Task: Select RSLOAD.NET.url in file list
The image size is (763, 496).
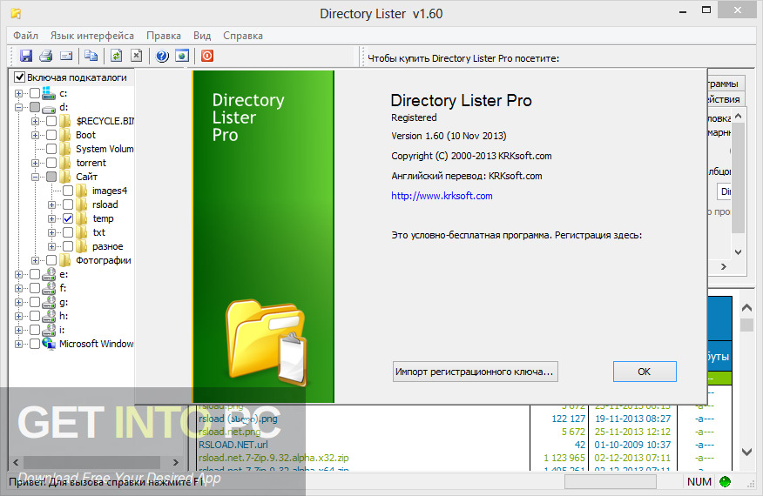Action: point(233,445)
